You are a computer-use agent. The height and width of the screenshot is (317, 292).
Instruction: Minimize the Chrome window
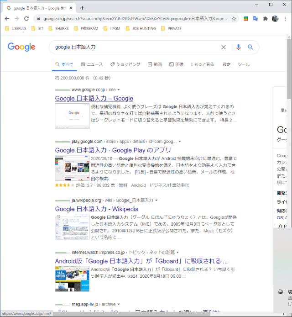point(257,5)
